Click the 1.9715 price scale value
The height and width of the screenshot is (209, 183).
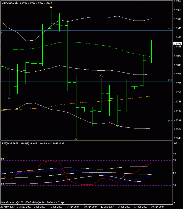(x=178, y=102)
